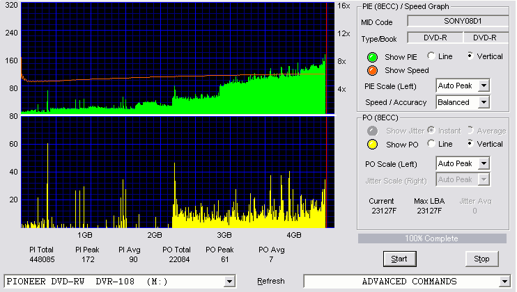Click Current LBA value 23127F

tap(384, 211)
